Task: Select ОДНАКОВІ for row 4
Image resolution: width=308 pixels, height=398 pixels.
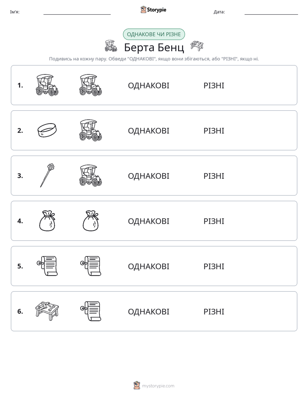Action: (x=148, y=221)
